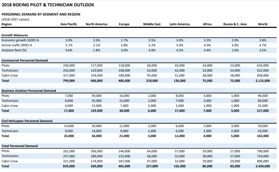Select the 'North America' column header
Image resolution: width=279 pixels, height=172 pixels.
click(96, 24)
